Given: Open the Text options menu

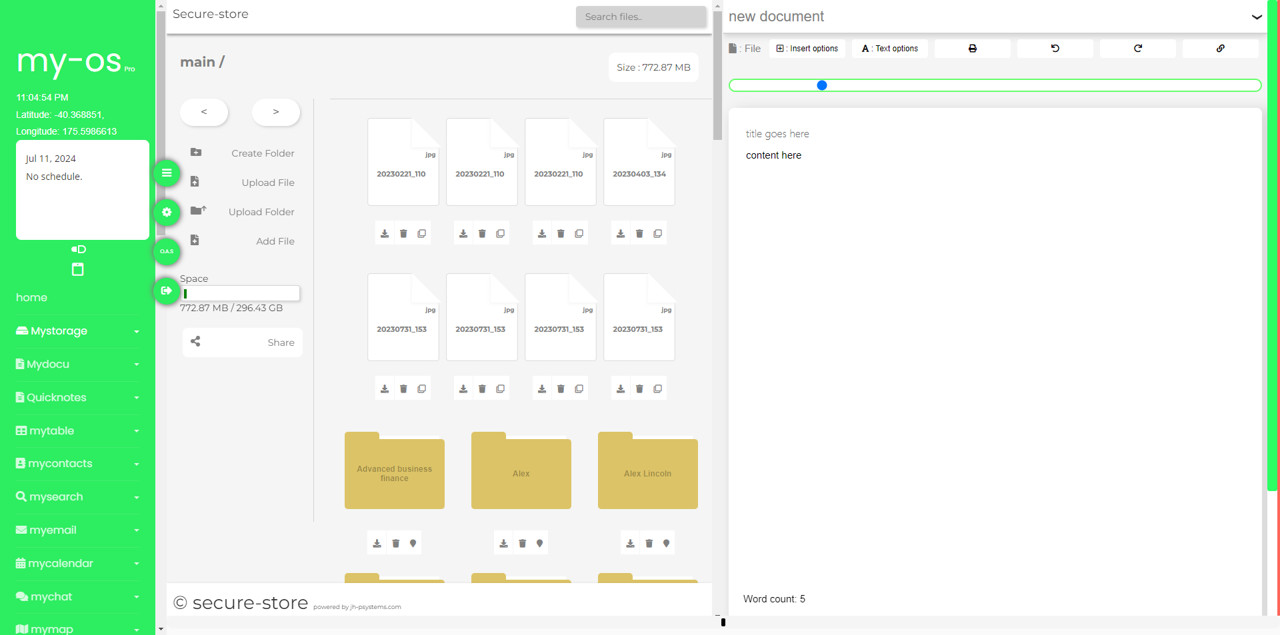Looking at the screenshot, I should pyautogui.click(x=889, y=49).
